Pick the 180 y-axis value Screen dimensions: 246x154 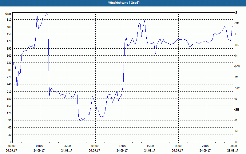coord(9,99)
